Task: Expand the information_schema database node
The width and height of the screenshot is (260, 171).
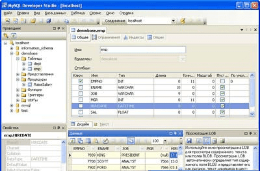Action: tap(12, 48)
